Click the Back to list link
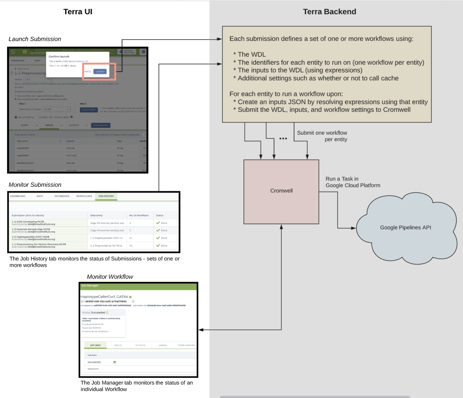 click(x=24, y=69)
